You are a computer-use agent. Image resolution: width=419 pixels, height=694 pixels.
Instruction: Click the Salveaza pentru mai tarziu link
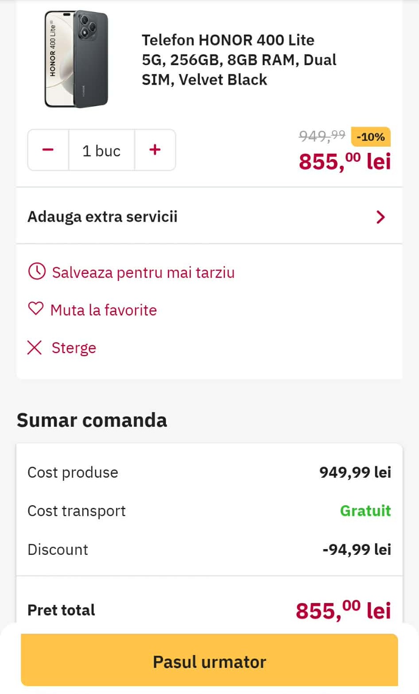tap(143, 273)
